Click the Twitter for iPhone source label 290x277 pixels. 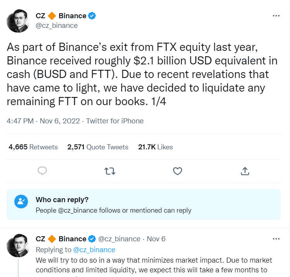pos(115,121)
